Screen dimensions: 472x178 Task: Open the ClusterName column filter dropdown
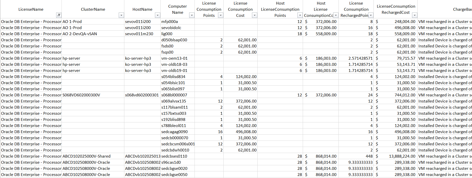coord(121,15)
